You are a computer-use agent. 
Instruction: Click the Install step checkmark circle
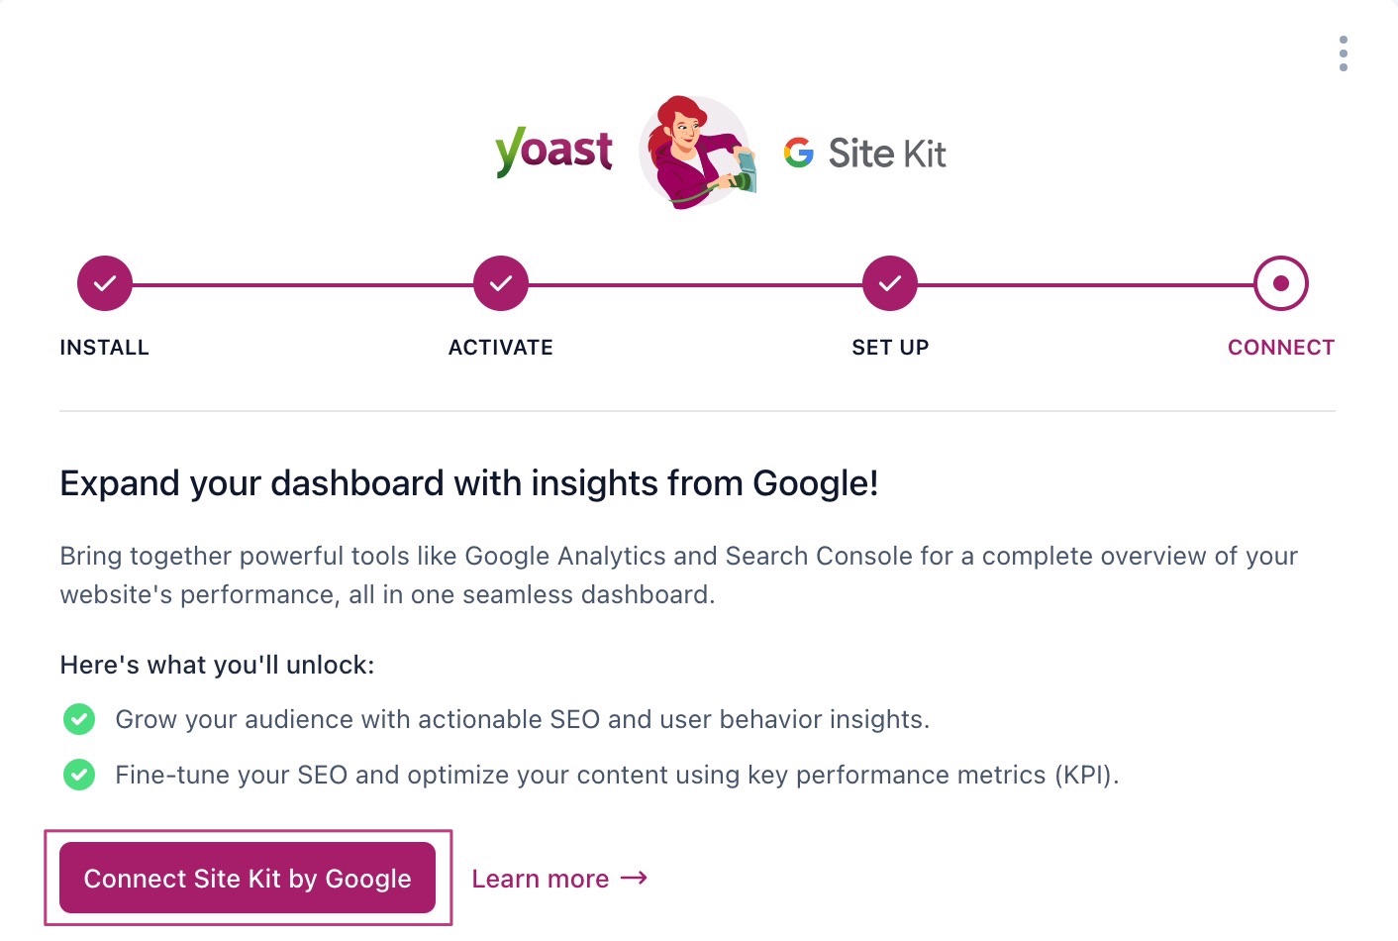(105, 283)
